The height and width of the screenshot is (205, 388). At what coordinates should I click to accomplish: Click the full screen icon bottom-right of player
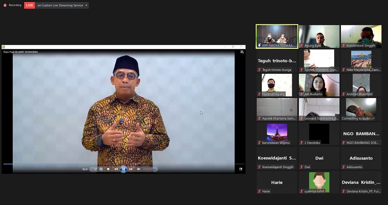click(241, 169)
